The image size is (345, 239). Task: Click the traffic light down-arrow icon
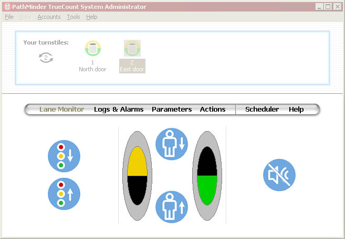(64, 156)
